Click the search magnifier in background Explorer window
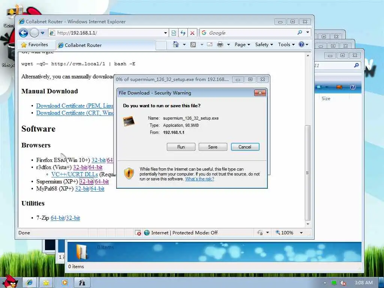 tap(356, 65)
